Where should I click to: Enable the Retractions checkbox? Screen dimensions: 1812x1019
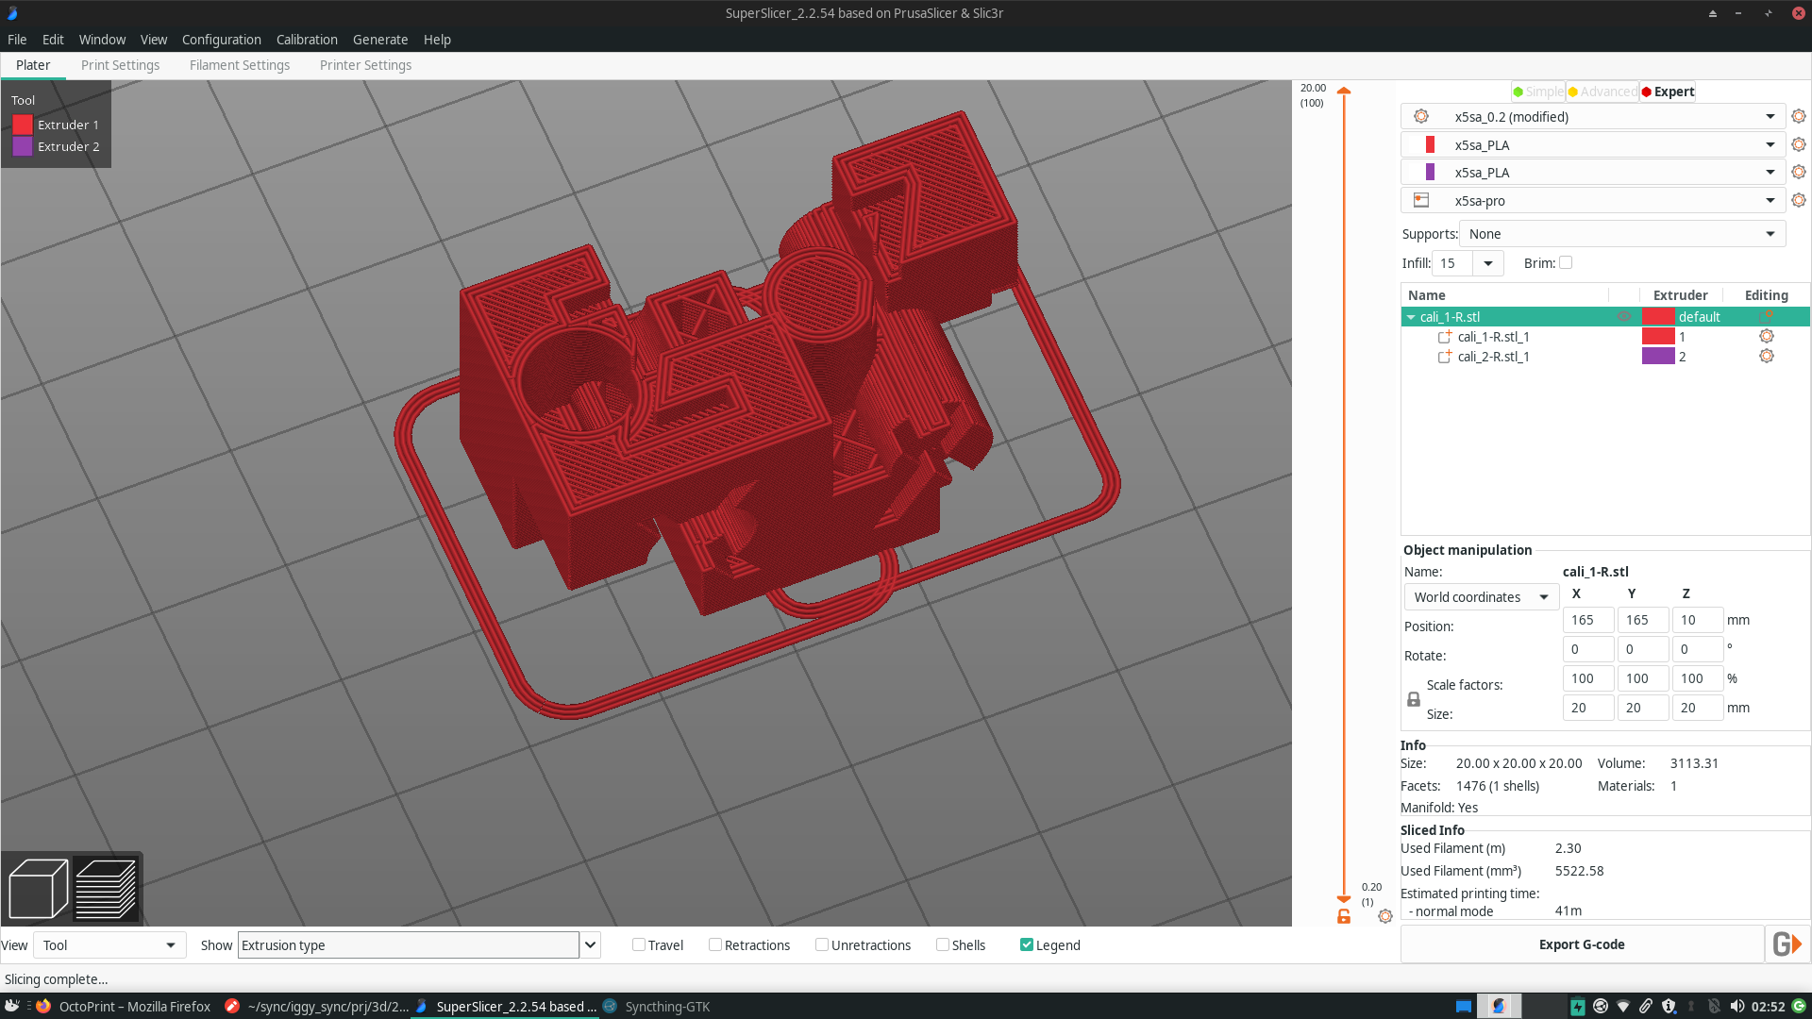point(714,944)
